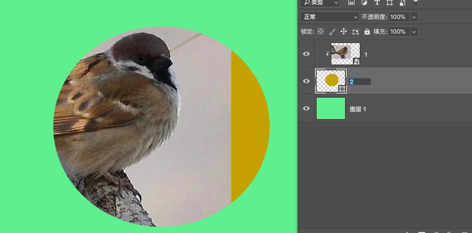Hide layer 1 with bird thumbnail
Image resolution: width=472 pixels, height=233 pixels.
click(306, 54)
